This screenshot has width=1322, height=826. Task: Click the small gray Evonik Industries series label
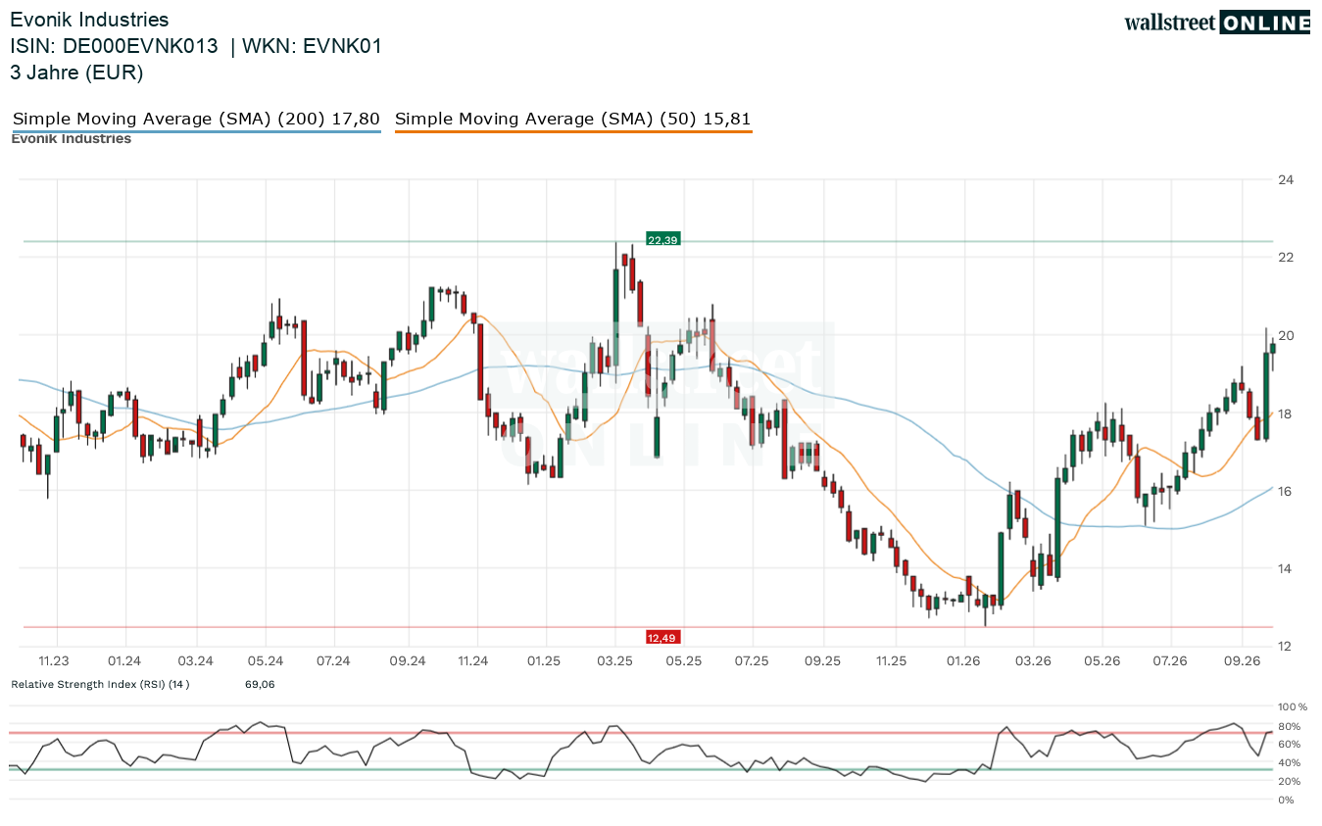coord(71,139)
